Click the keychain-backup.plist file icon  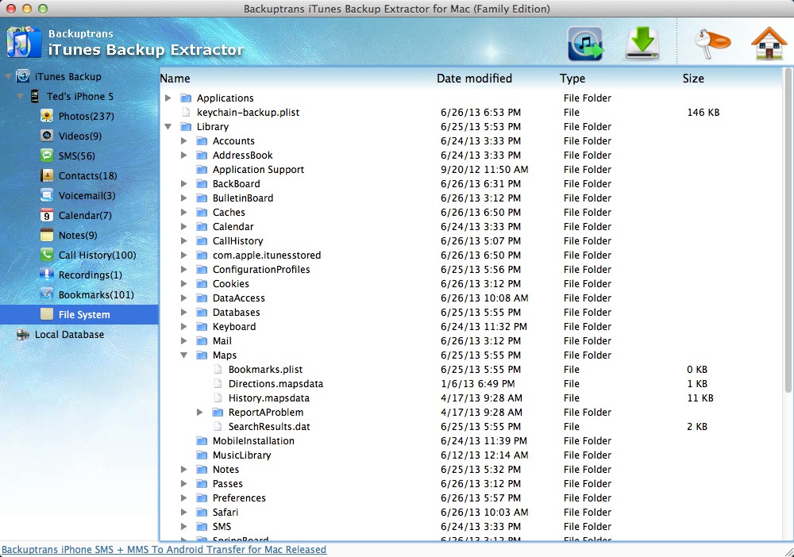point(186,113)
